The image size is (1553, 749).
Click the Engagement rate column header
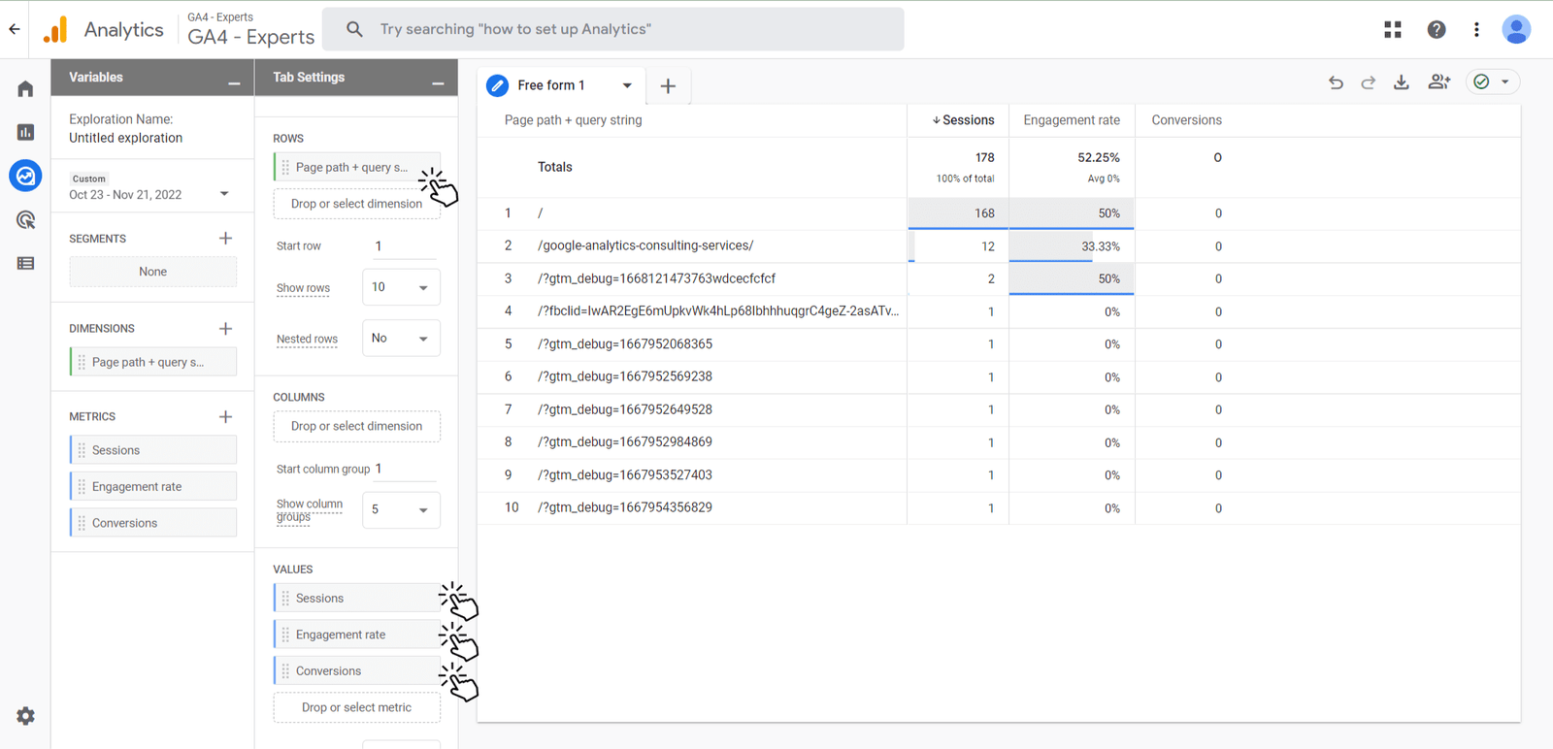point(1072,120)
